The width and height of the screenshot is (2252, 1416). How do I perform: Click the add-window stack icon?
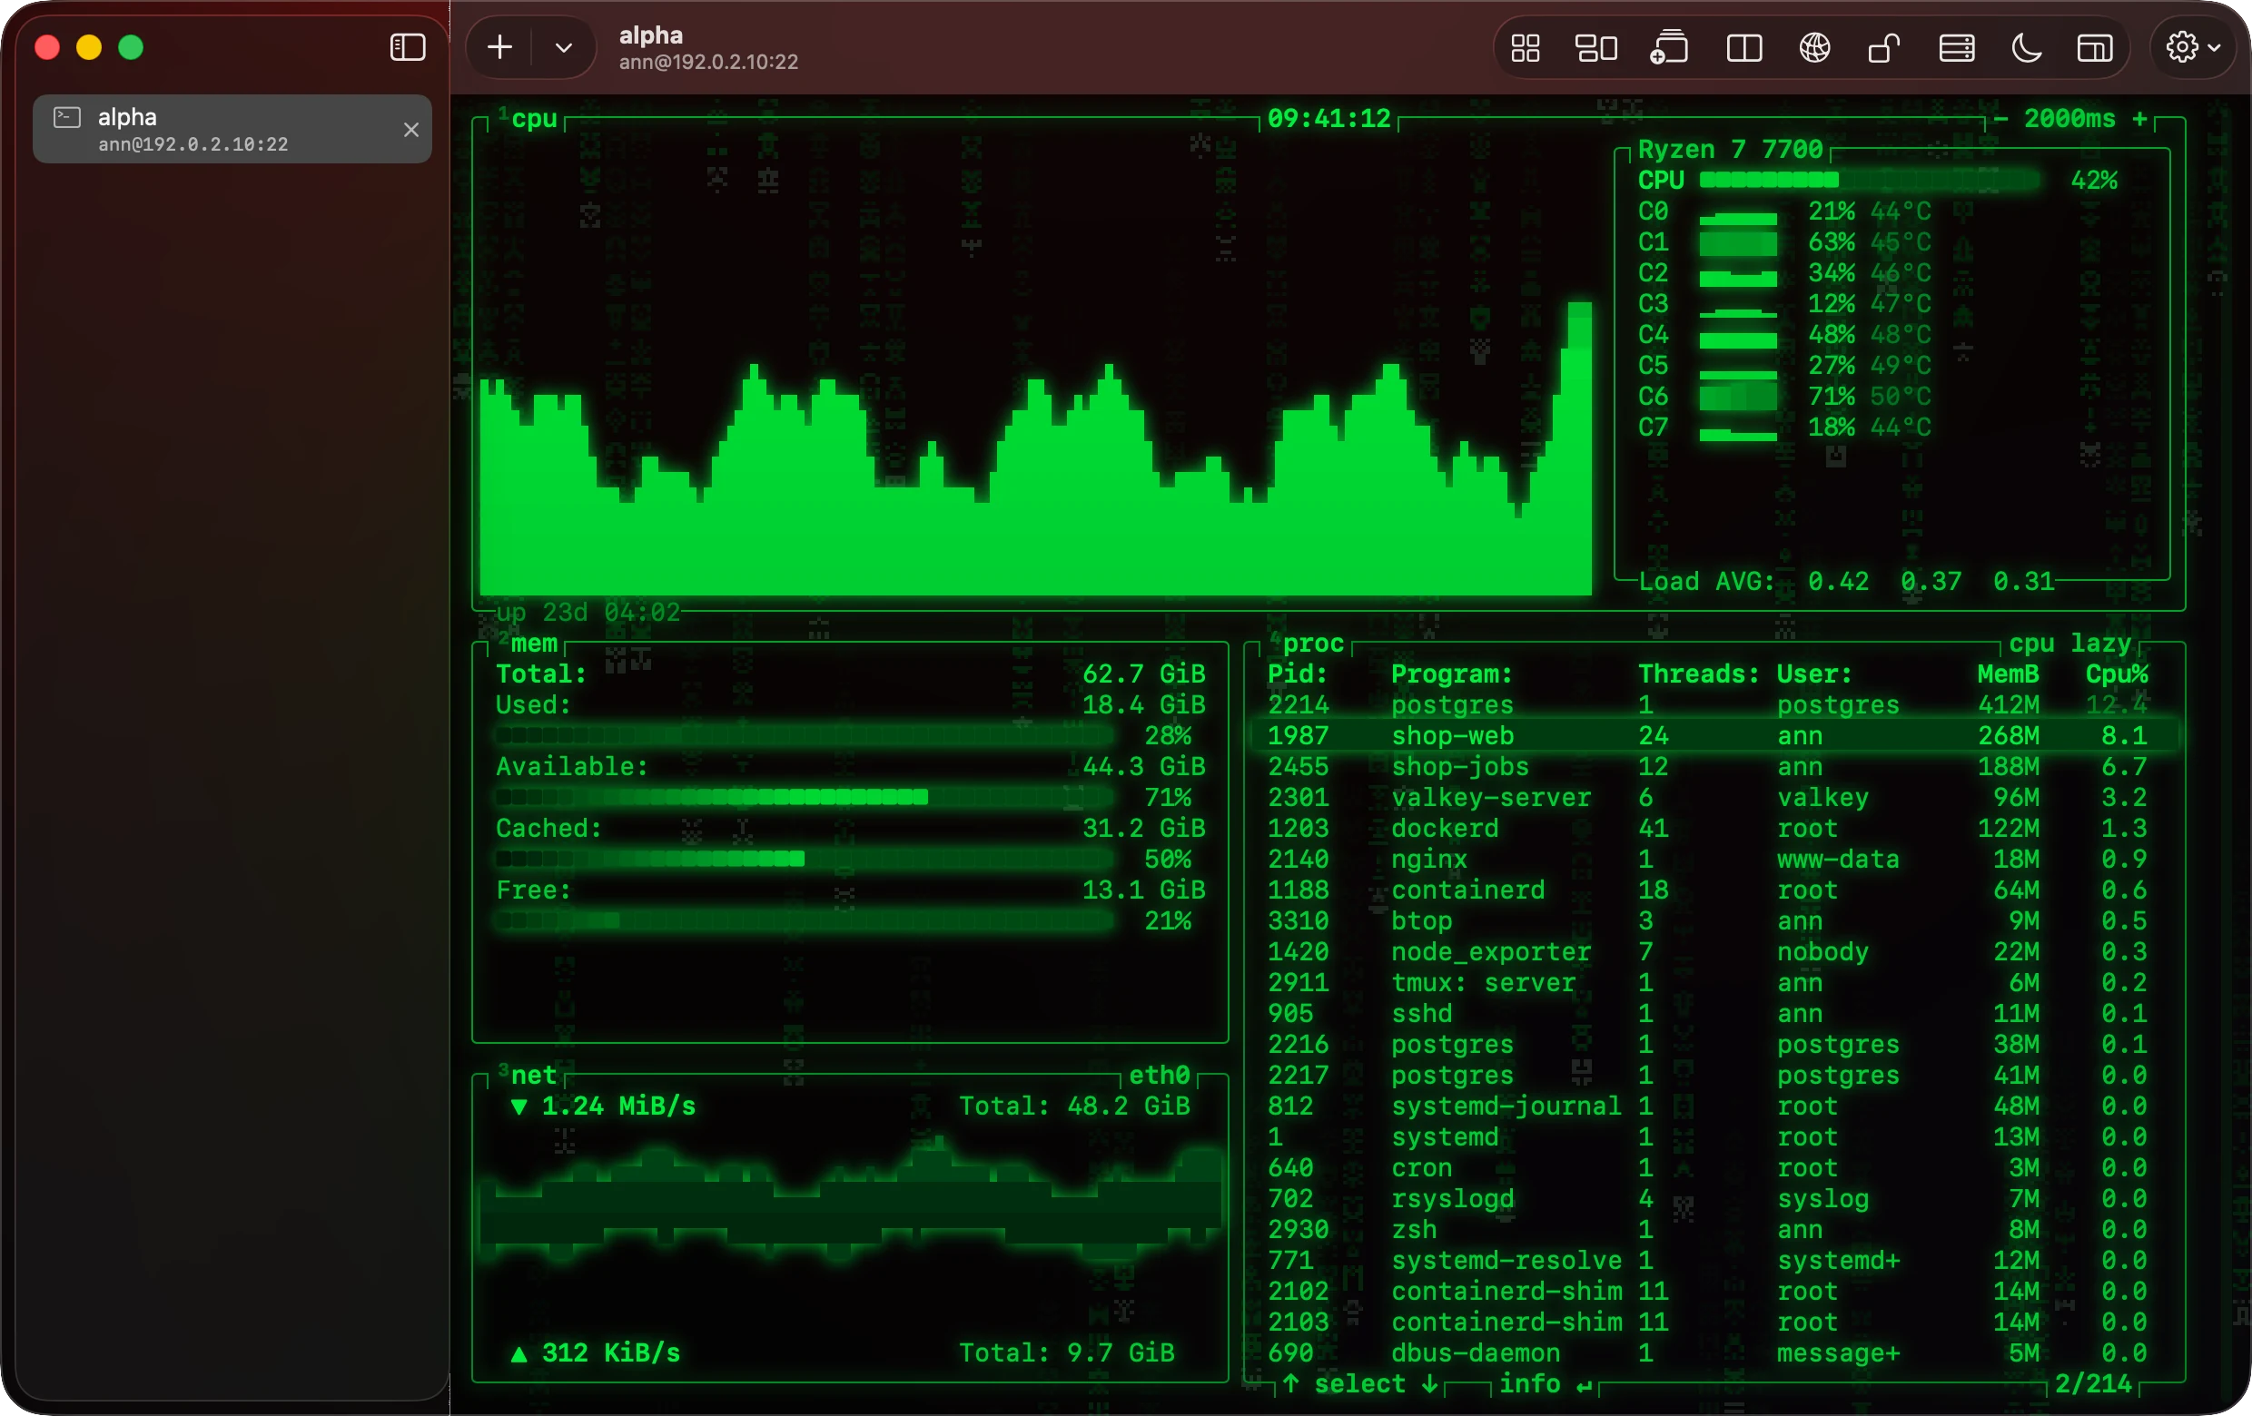click(x=1669, y=48)
